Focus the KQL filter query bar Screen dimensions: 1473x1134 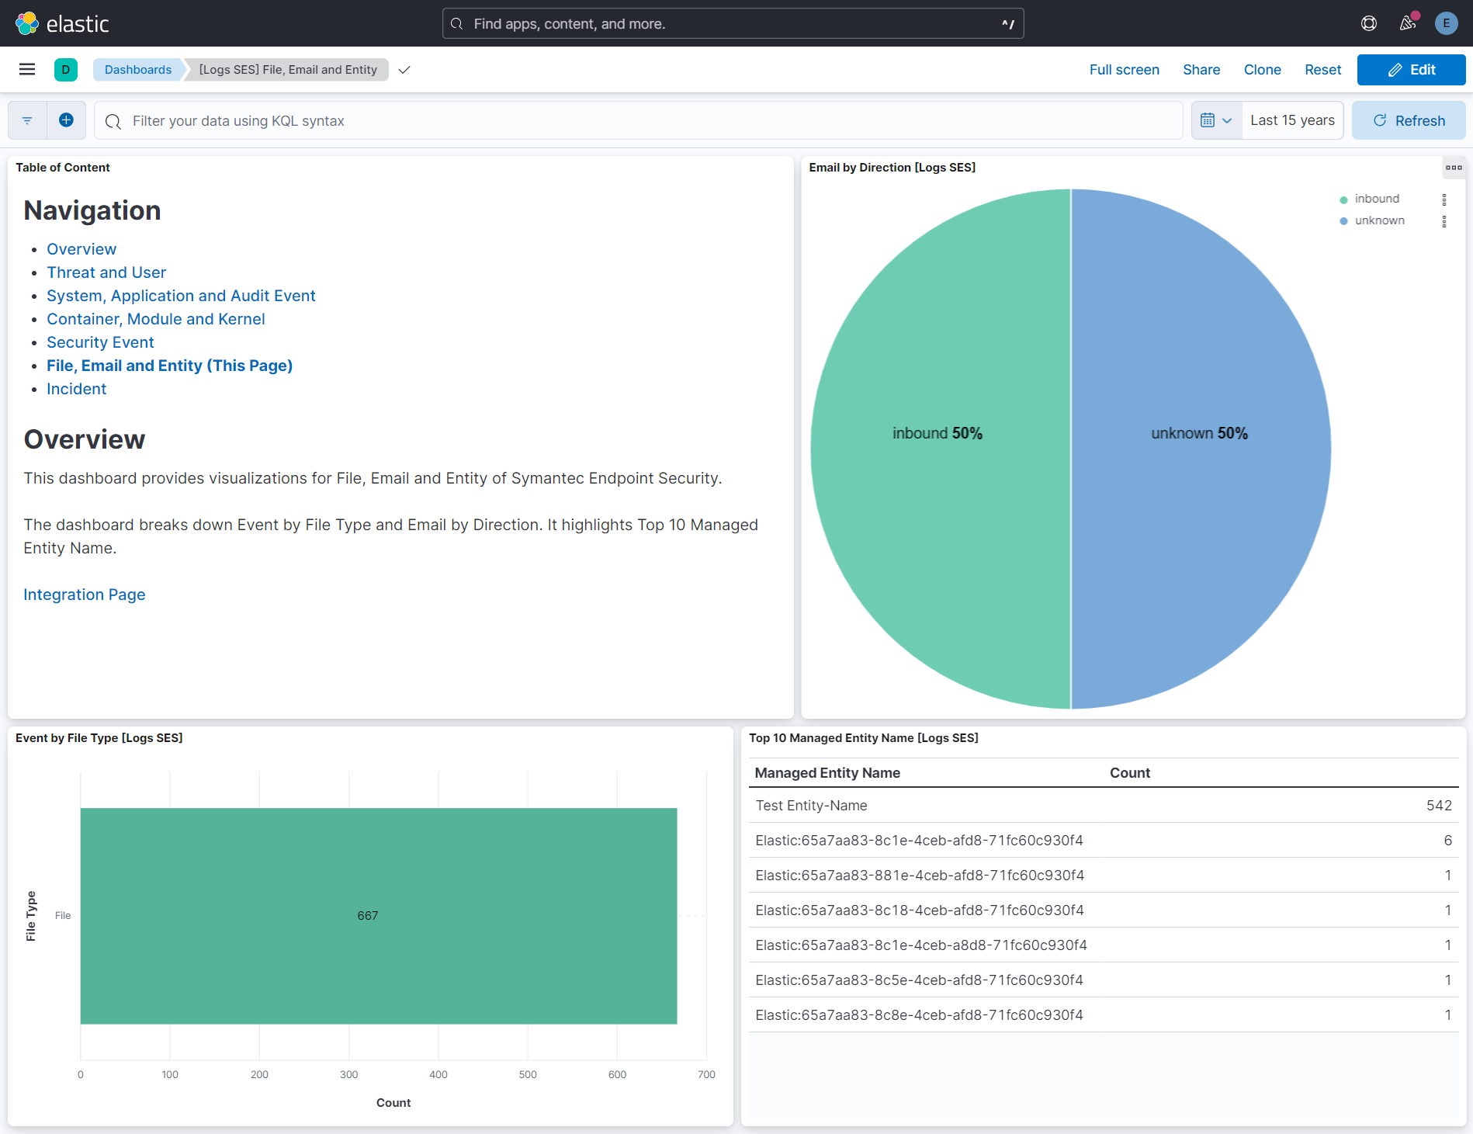(638, 120)
